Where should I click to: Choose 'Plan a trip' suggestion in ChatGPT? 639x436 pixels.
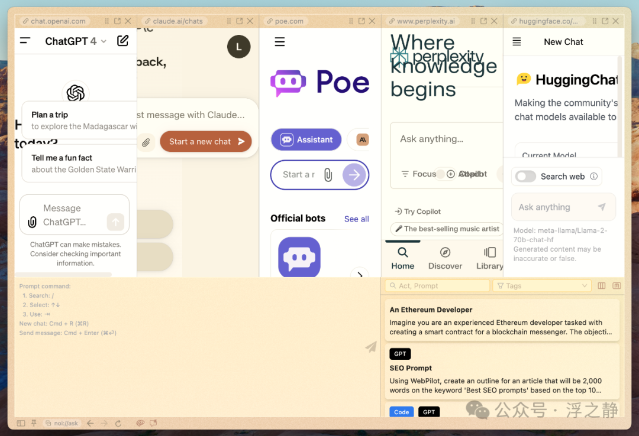(79, 121)
